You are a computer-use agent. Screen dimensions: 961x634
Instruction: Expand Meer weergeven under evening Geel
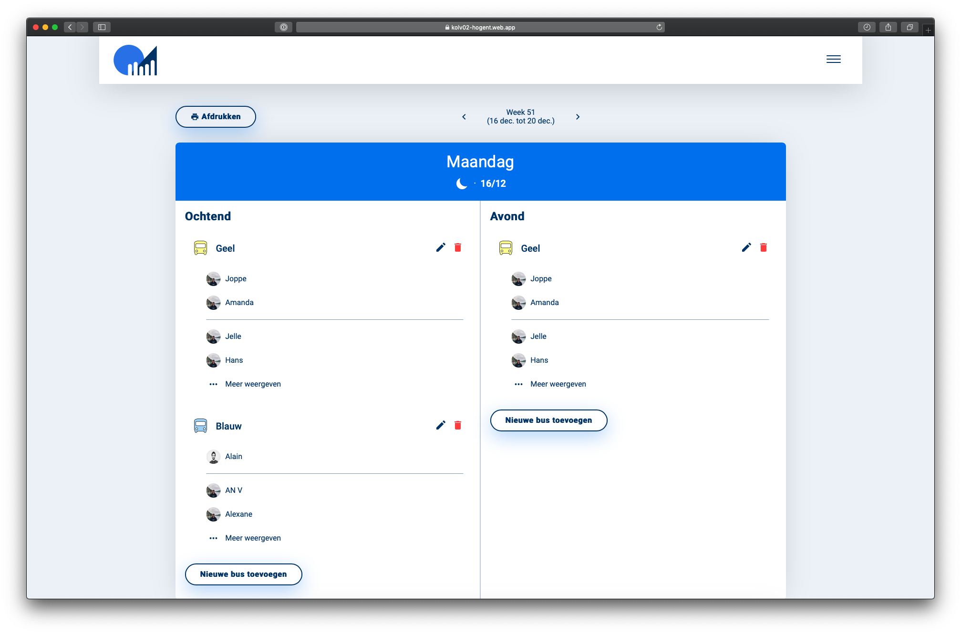tap(558, 384)
